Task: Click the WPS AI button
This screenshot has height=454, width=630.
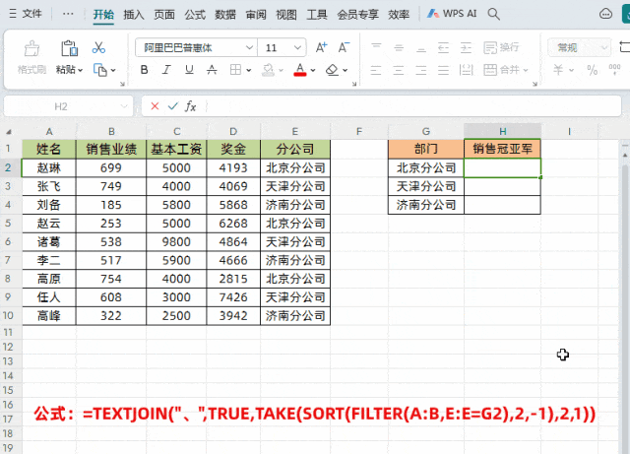Action: point(452,14)
